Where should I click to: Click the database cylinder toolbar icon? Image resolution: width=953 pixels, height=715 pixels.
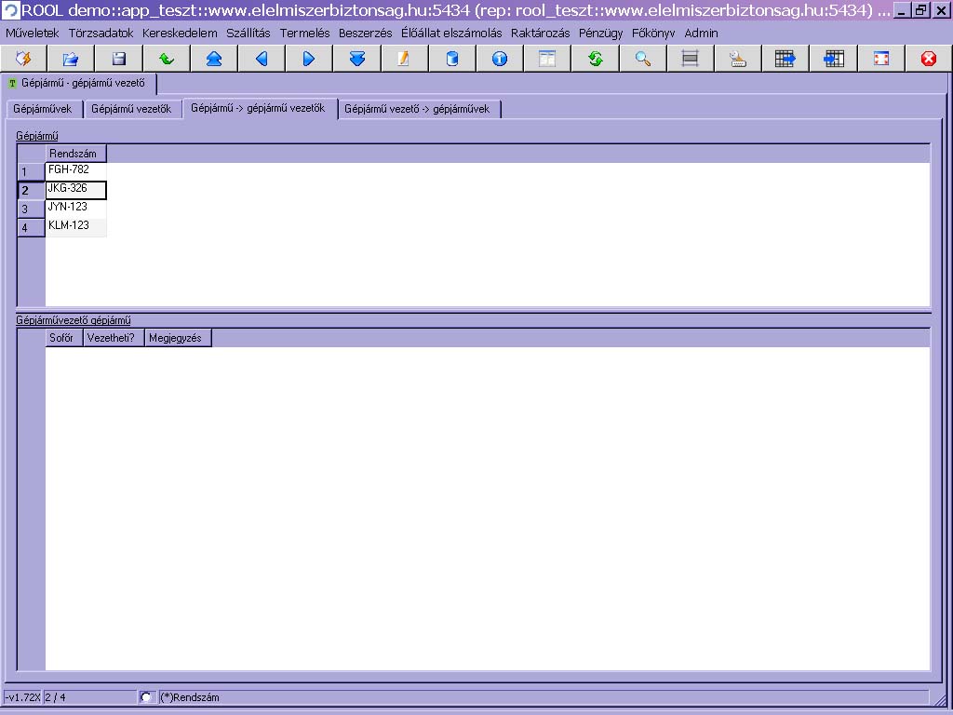point(452,59)
